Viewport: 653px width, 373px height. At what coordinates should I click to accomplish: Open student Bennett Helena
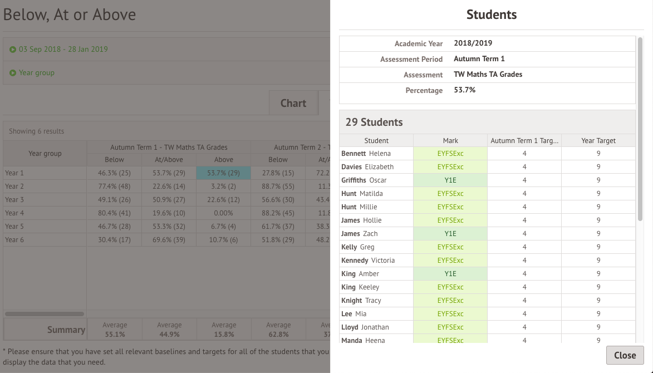[366, 154]
